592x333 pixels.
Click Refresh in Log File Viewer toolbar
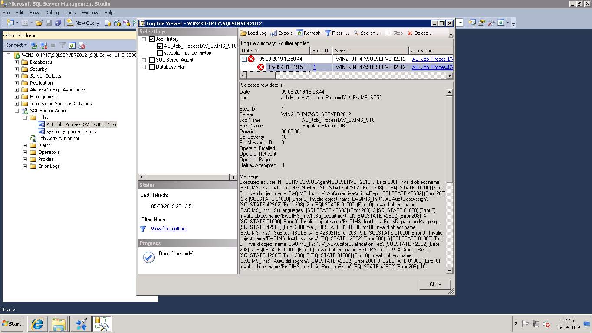(308, 33)
